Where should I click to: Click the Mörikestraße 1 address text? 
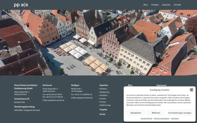pos(77,89)
